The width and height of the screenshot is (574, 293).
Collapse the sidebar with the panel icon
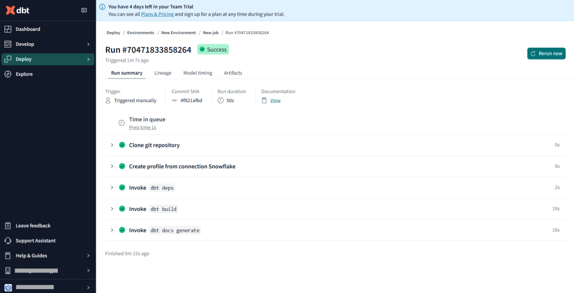coord(84,10)
